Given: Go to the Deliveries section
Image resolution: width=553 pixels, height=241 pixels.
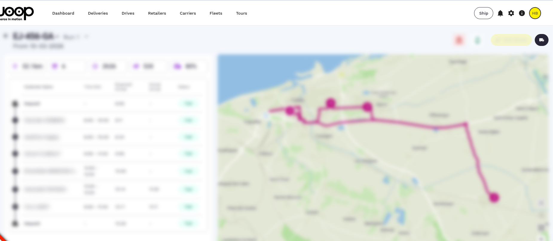Looking at the screenshot, I should coord(98,13).
